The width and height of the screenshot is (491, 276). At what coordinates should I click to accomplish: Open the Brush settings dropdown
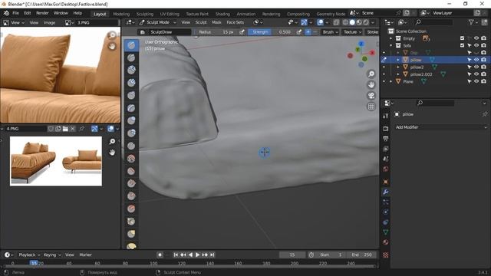click(x=330, y=32)
